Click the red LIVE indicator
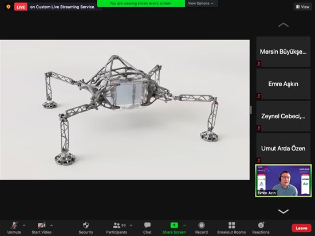Screen dimensions: 315x236 click(x=21, y=7)
